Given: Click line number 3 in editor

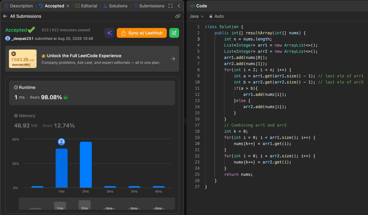Looking at the screenshot, I should pos(198,39).
